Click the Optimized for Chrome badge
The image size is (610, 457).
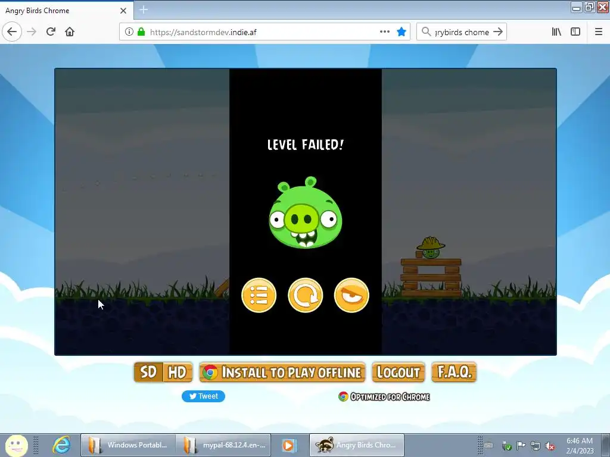click(x=384, y=396)
